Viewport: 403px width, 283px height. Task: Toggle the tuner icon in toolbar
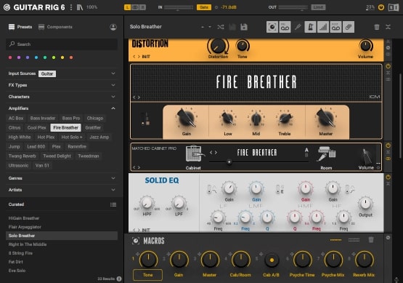tap(298, 27)
